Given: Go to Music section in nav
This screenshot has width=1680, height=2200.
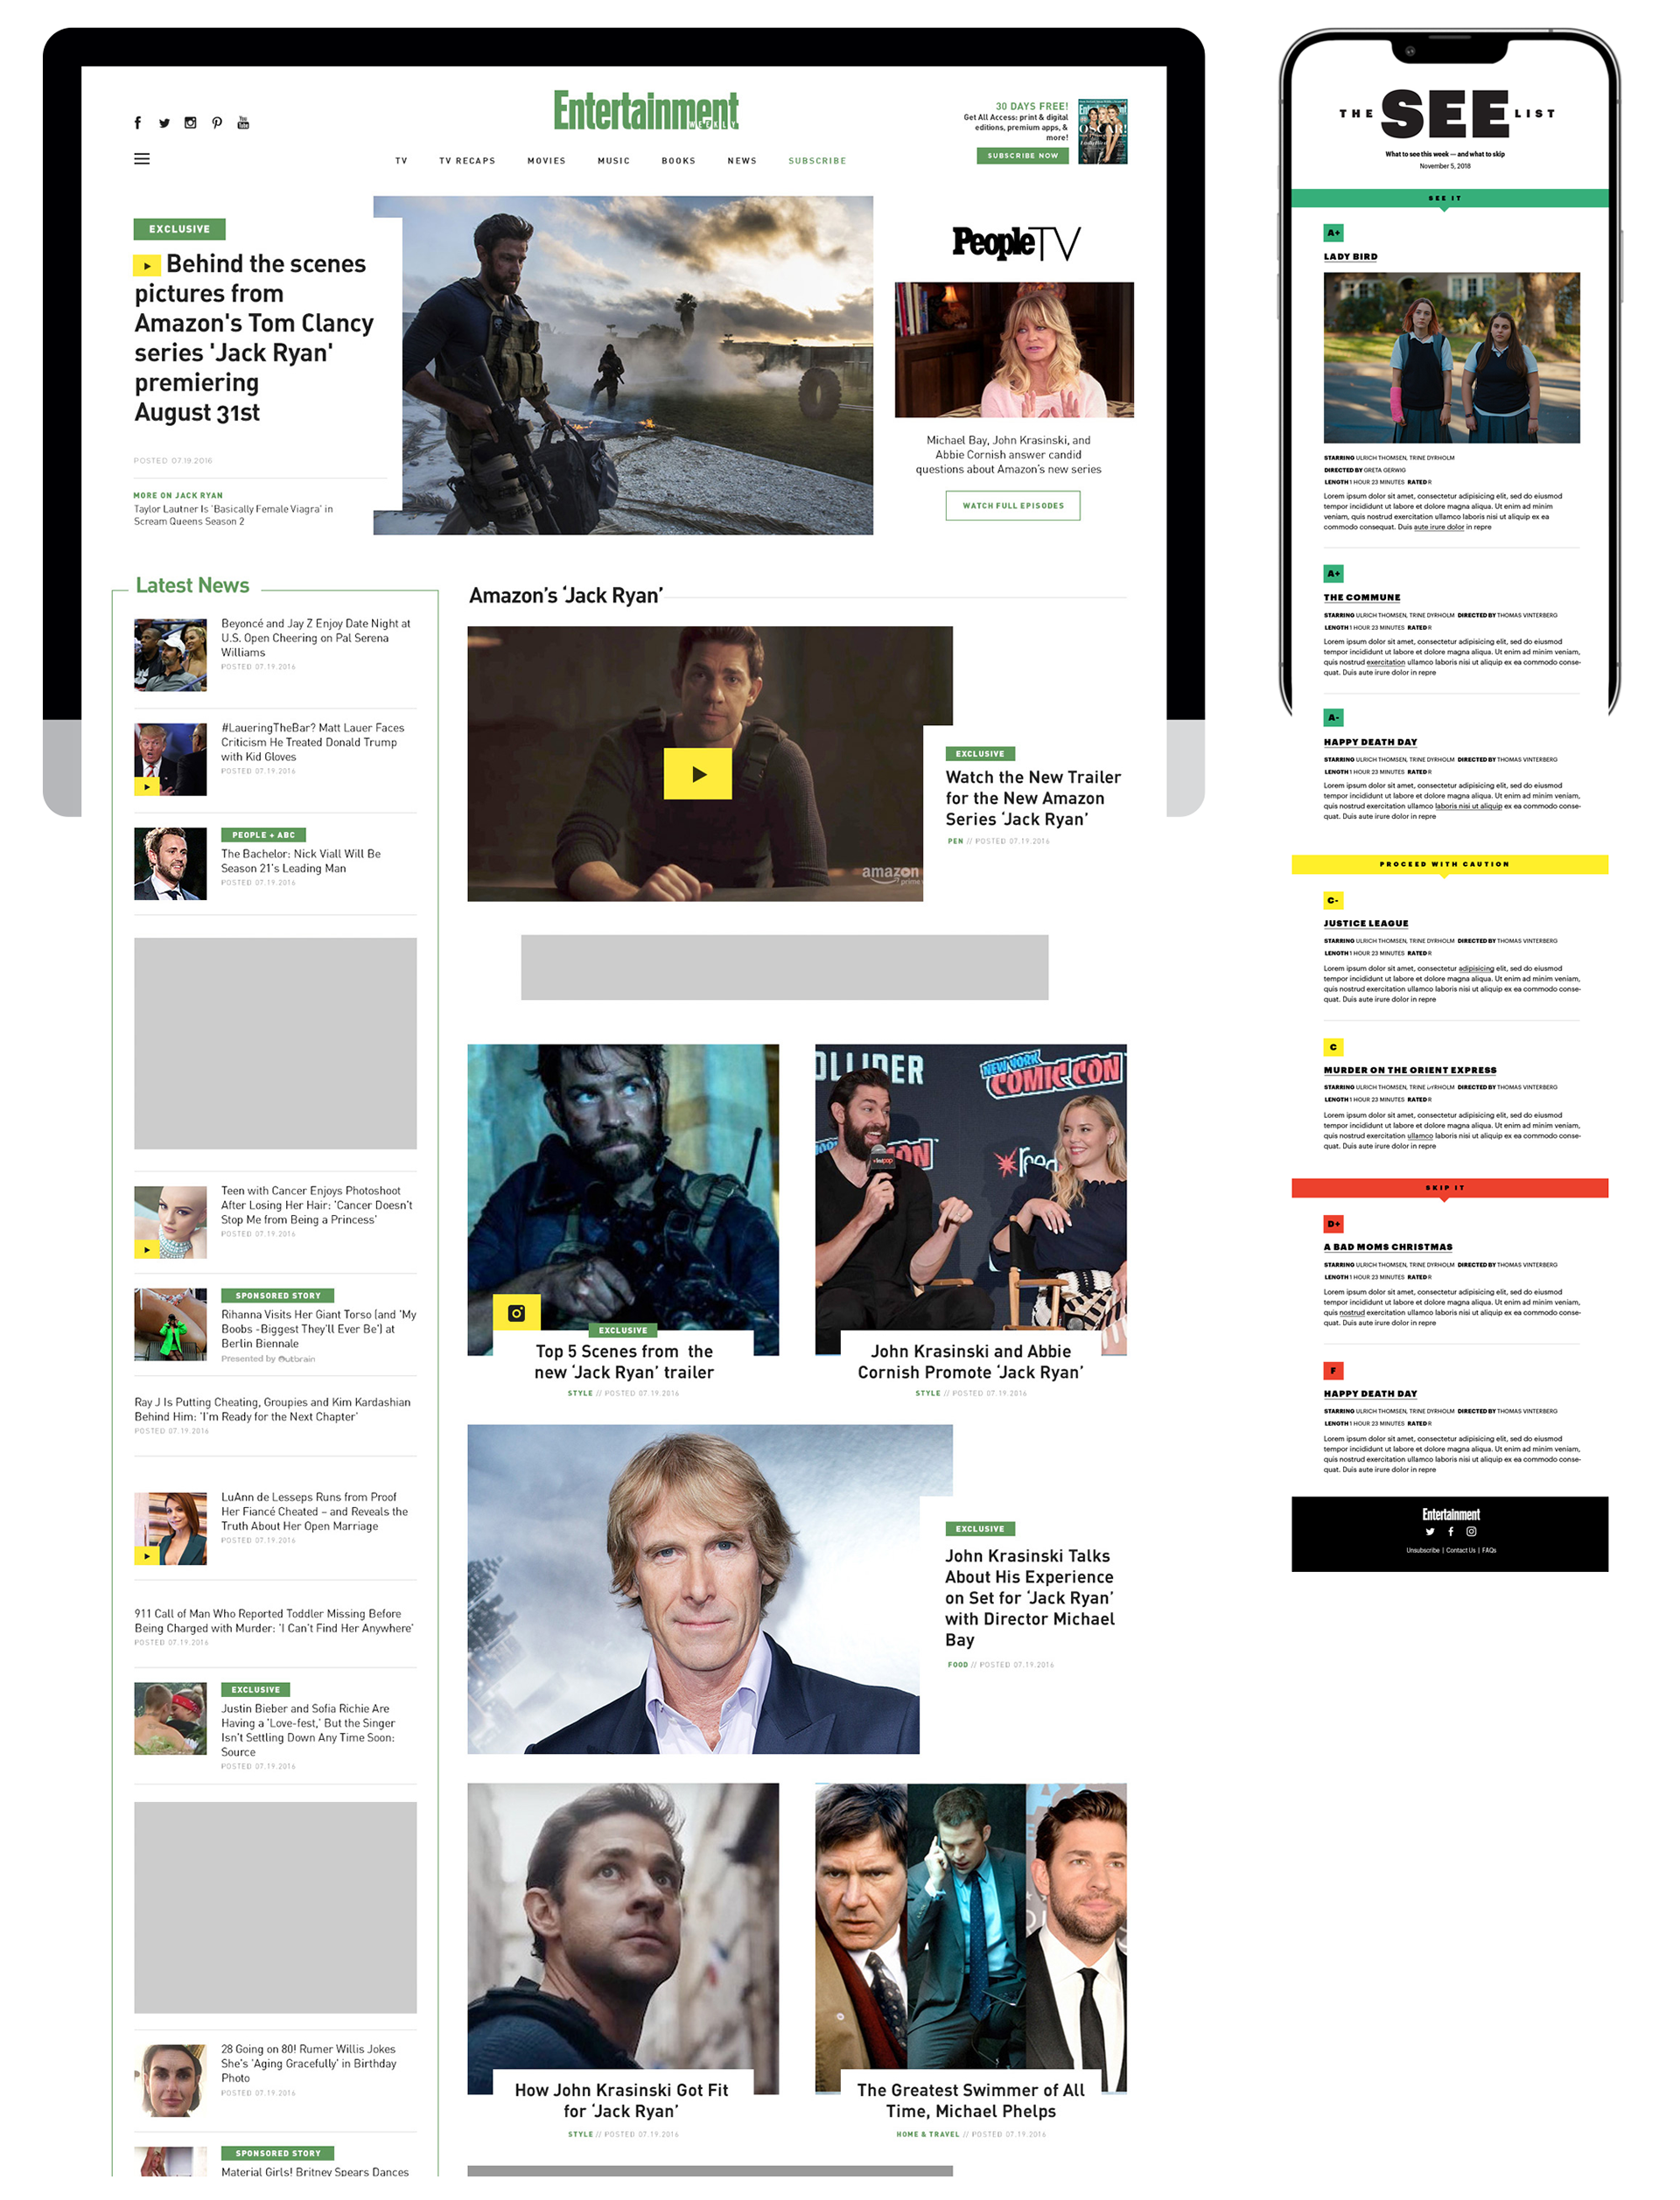Looking at the screenshot, I should click(x=614, y=161).
